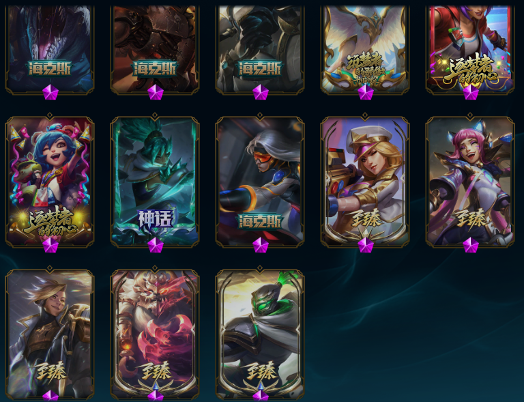The image size is (524, 402).
Task: Click the gem under the red-jacket 逐梦者 card
Action: 471,92
